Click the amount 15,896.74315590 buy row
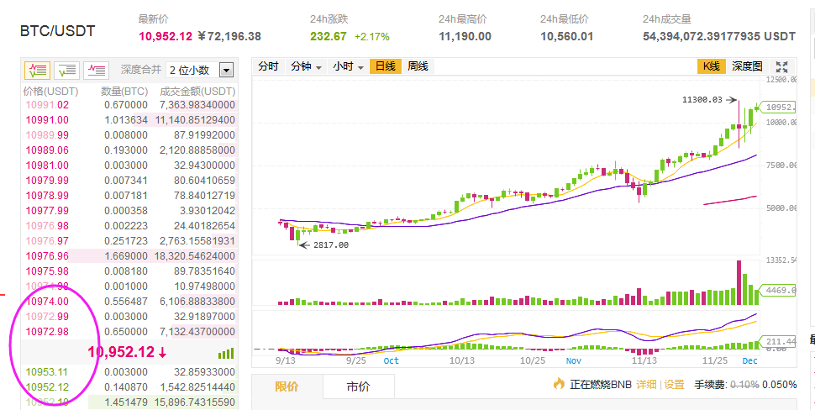 pos(196,402)
